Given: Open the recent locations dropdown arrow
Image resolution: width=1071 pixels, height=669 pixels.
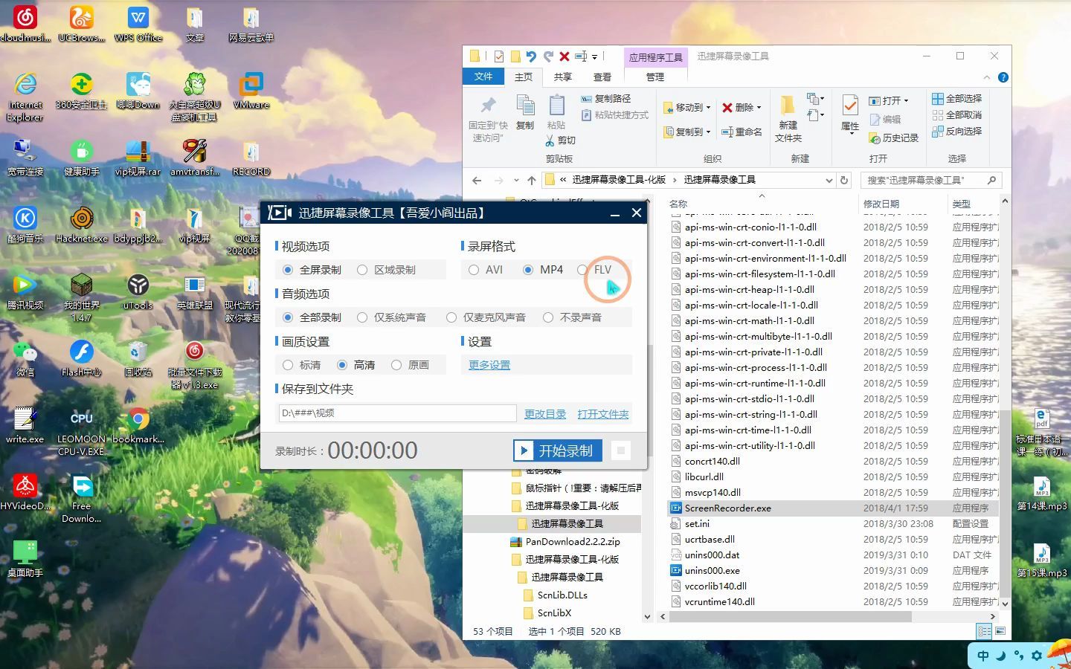Looking at the screenshot, I should [515, 181].
